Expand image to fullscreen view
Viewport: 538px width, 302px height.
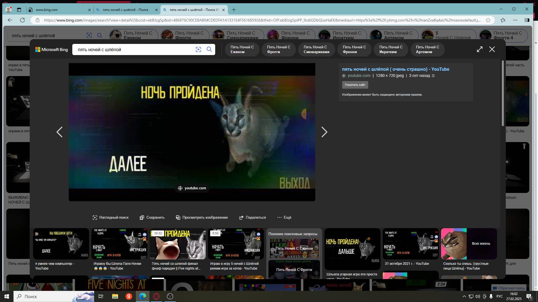pyautogui.click(x=480, y=49)
